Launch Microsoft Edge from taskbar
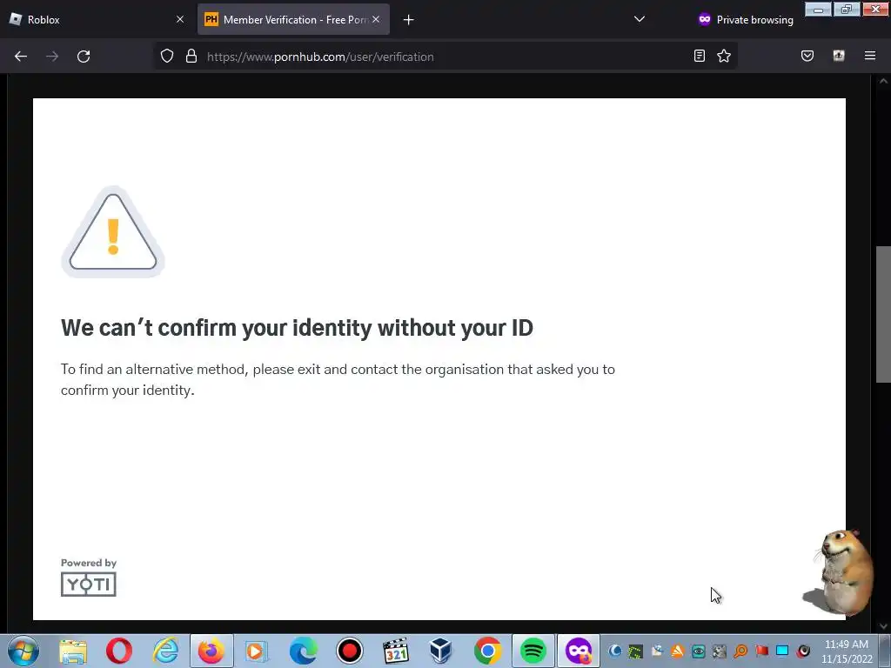Image resolution: width=891 pixels, height=668 pixels. tap(303, 651)
